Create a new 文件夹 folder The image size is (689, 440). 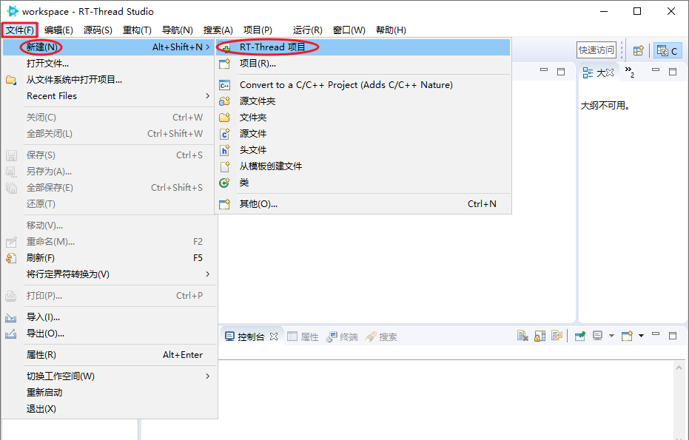pyautogui.click(x=363, y=118)
